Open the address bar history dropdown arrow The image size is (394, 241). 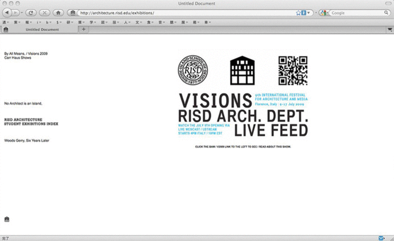pos(308,13)
